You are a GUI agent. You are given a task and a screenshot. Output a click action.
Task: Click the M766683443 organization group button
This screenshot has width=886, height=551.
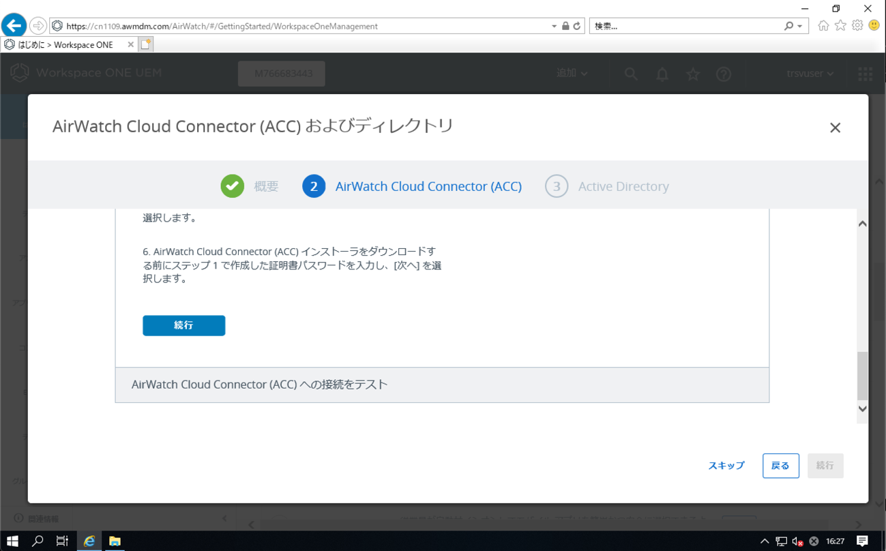point(282,74)
